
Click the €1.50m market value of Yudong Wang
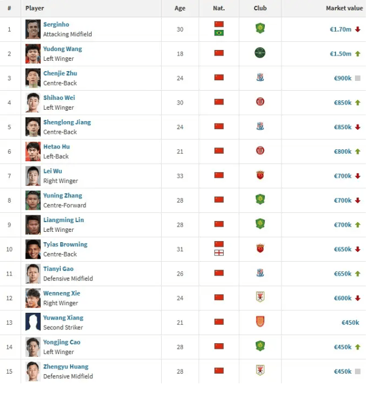(341, 54)
